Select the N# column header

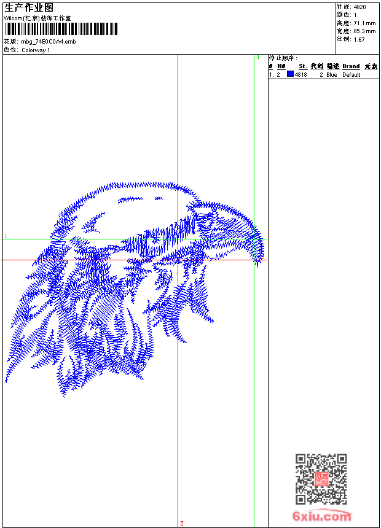pos(281,66)
